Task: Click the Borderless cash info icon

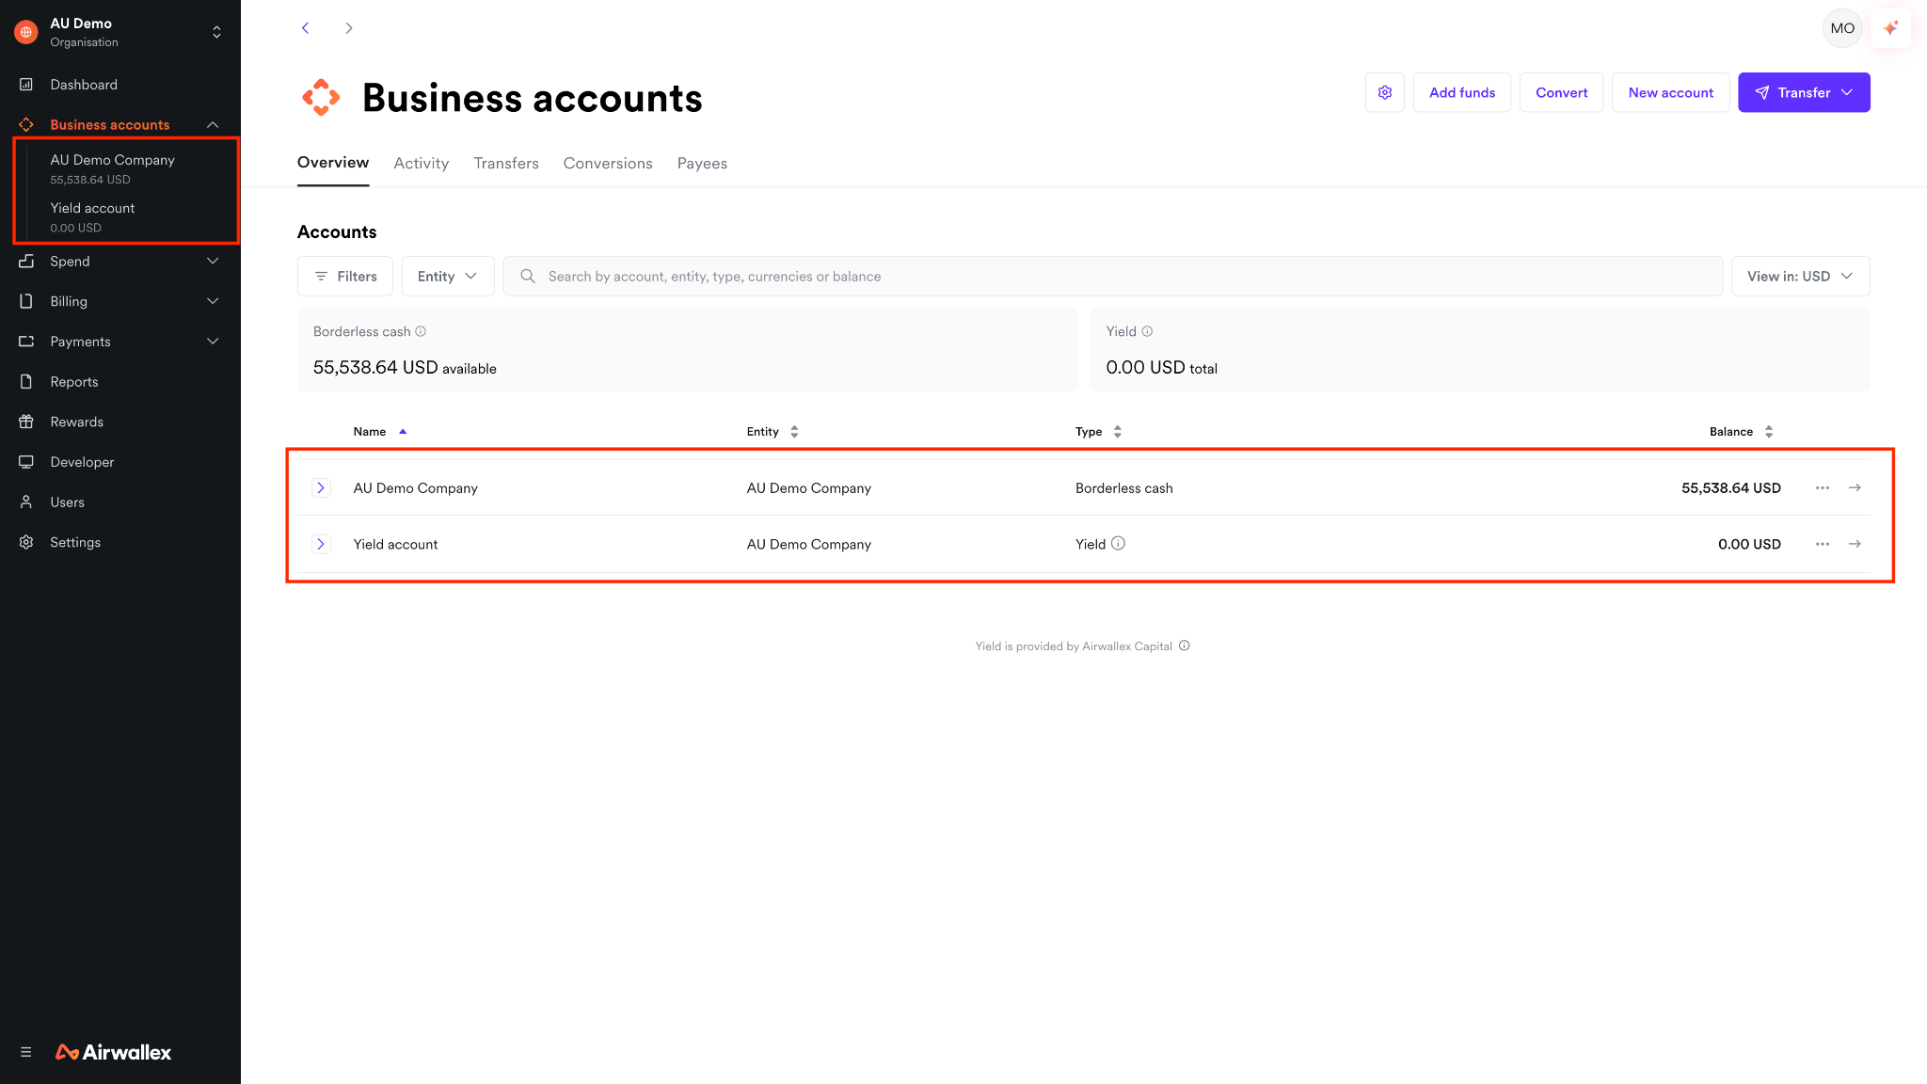Action: point(421,331)
